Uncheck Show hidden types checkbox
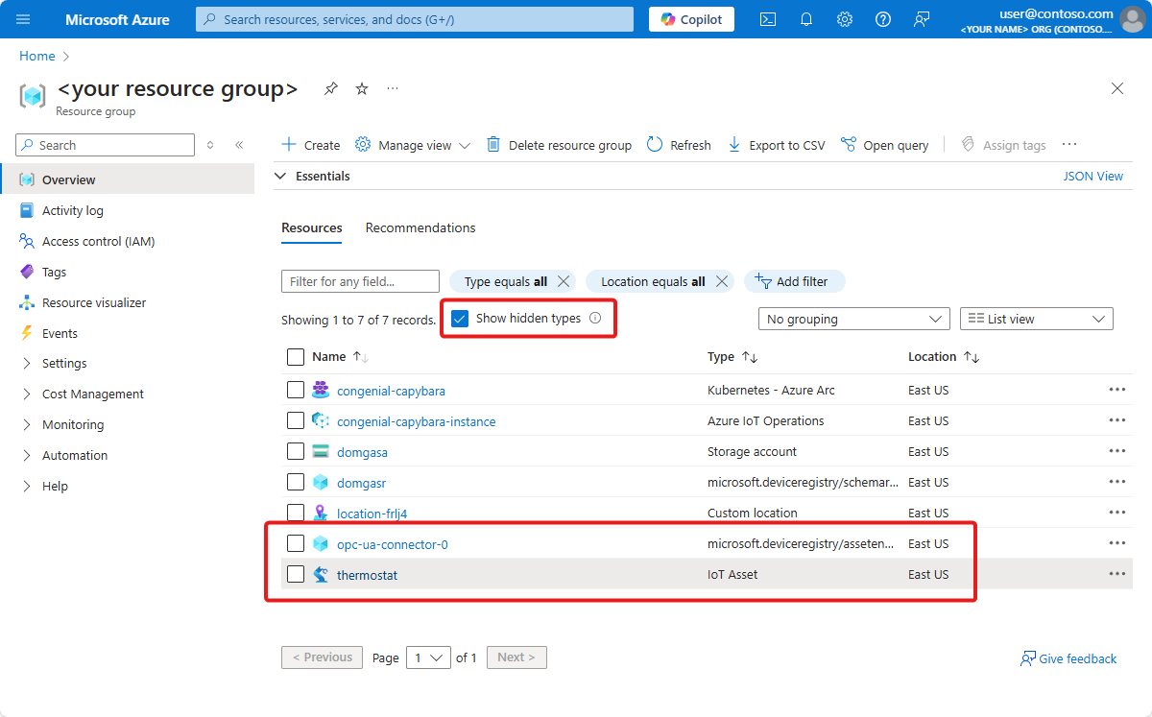Viewport: 1152px width, 717px height. 460,319
